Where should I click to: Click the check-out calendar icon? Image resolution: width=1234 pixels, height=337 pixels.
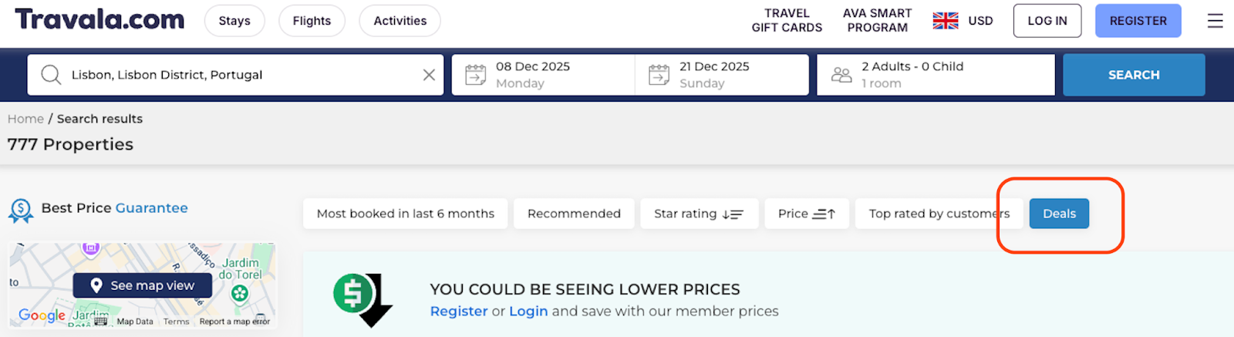coord(659,75)
